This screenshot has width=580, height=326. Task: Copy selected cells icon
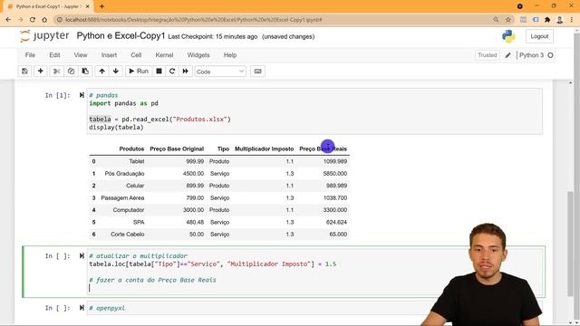coord(71,72)
